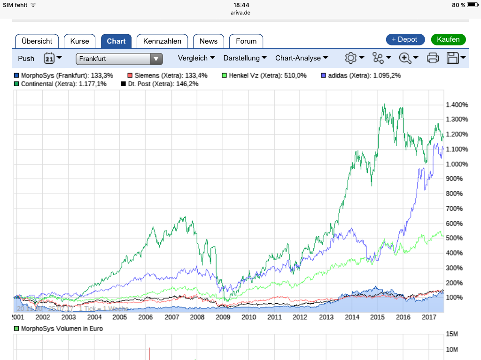Expand arrow beside the share icon
The height and width of the screenshot is (360, 481).
tap(388, 57)
